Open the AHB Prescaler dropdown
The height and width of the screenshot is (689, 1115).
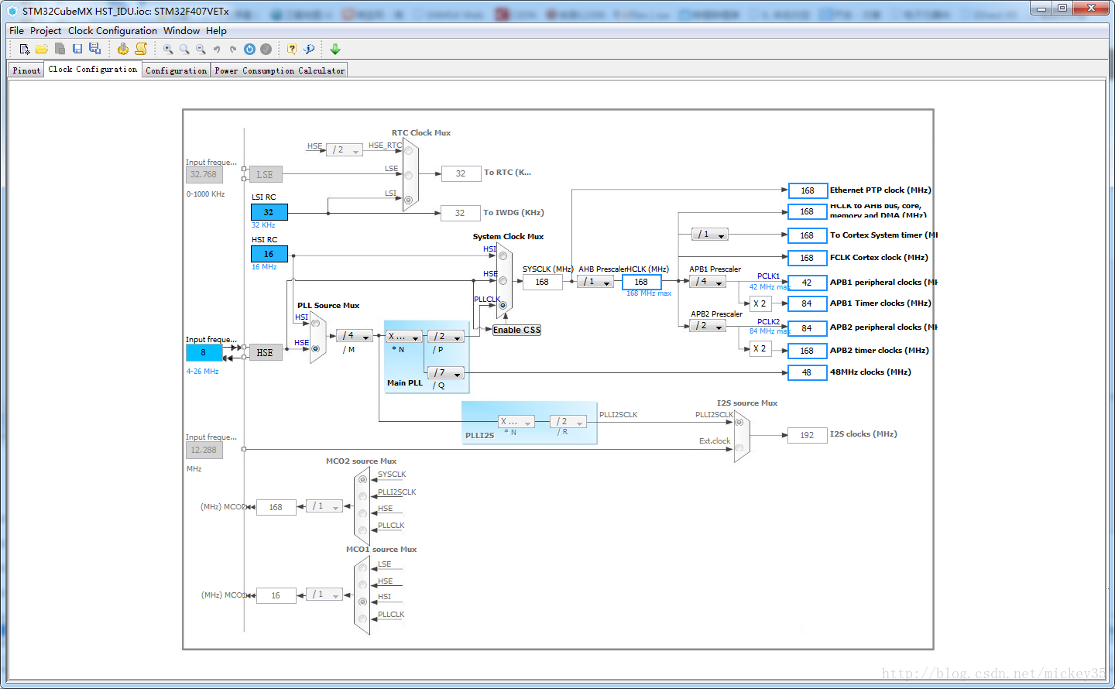click(x=595, y=282)
